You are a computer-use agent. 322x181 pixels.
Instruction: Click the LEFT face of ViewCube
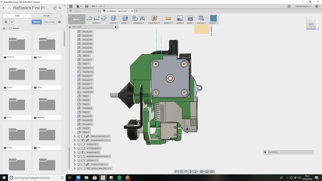tap(311, 25)
